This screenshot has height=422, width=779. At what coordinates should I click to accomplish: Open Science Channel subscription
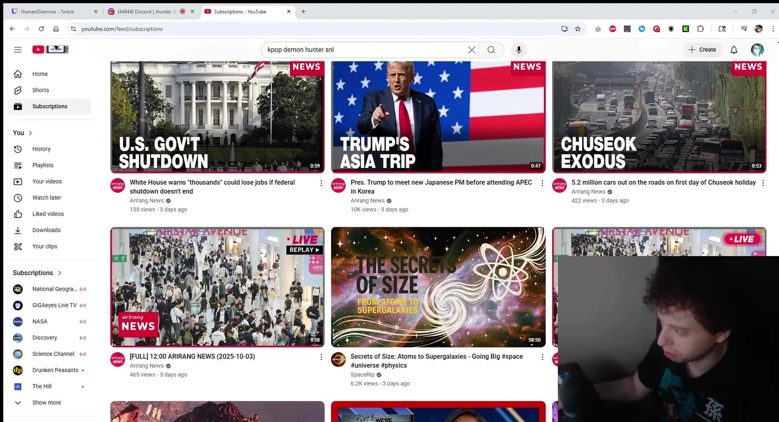pos(50,354)
